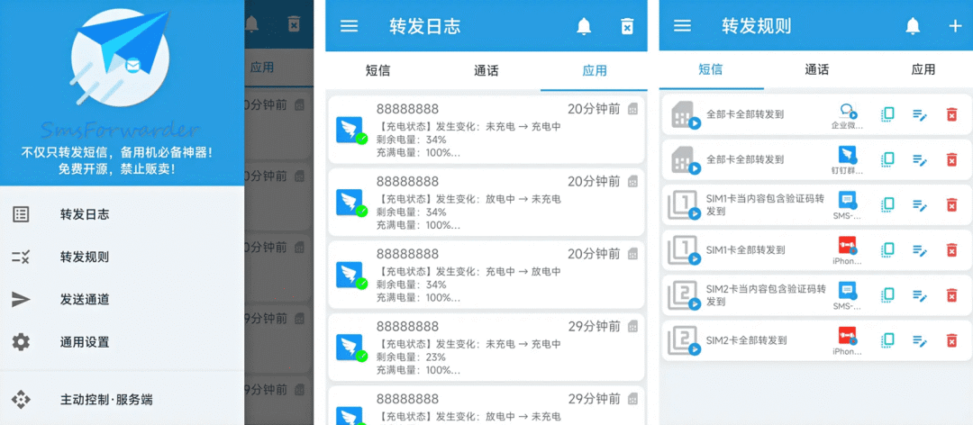Clone the SIM2卡全部转发到 rule
Viewport: 973px width, 425px height.
[888, 340]
